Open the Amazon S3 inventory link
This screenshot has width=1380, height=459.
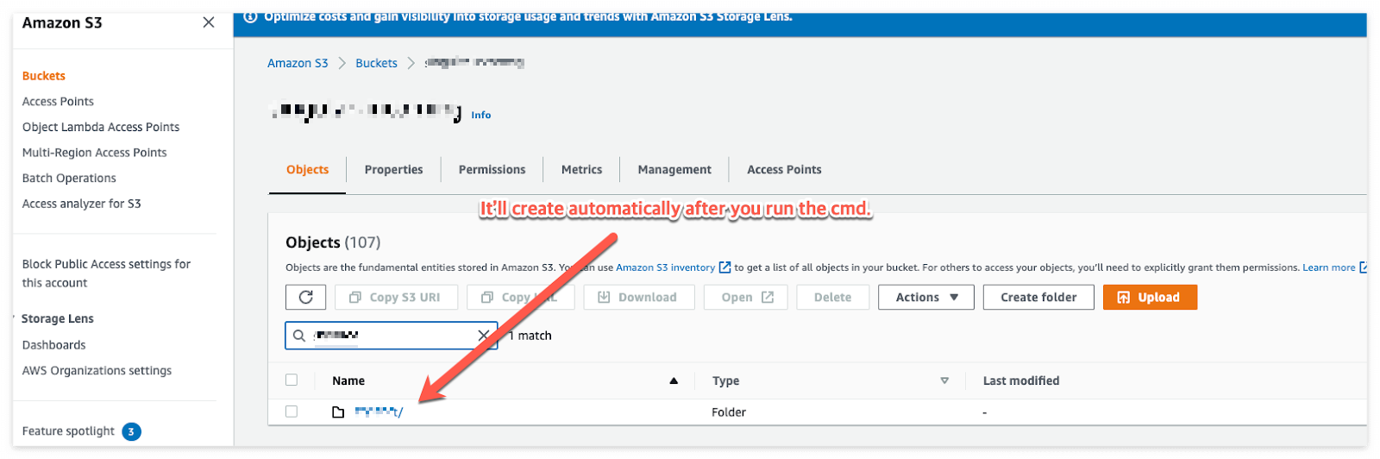[x=665, y=267]
